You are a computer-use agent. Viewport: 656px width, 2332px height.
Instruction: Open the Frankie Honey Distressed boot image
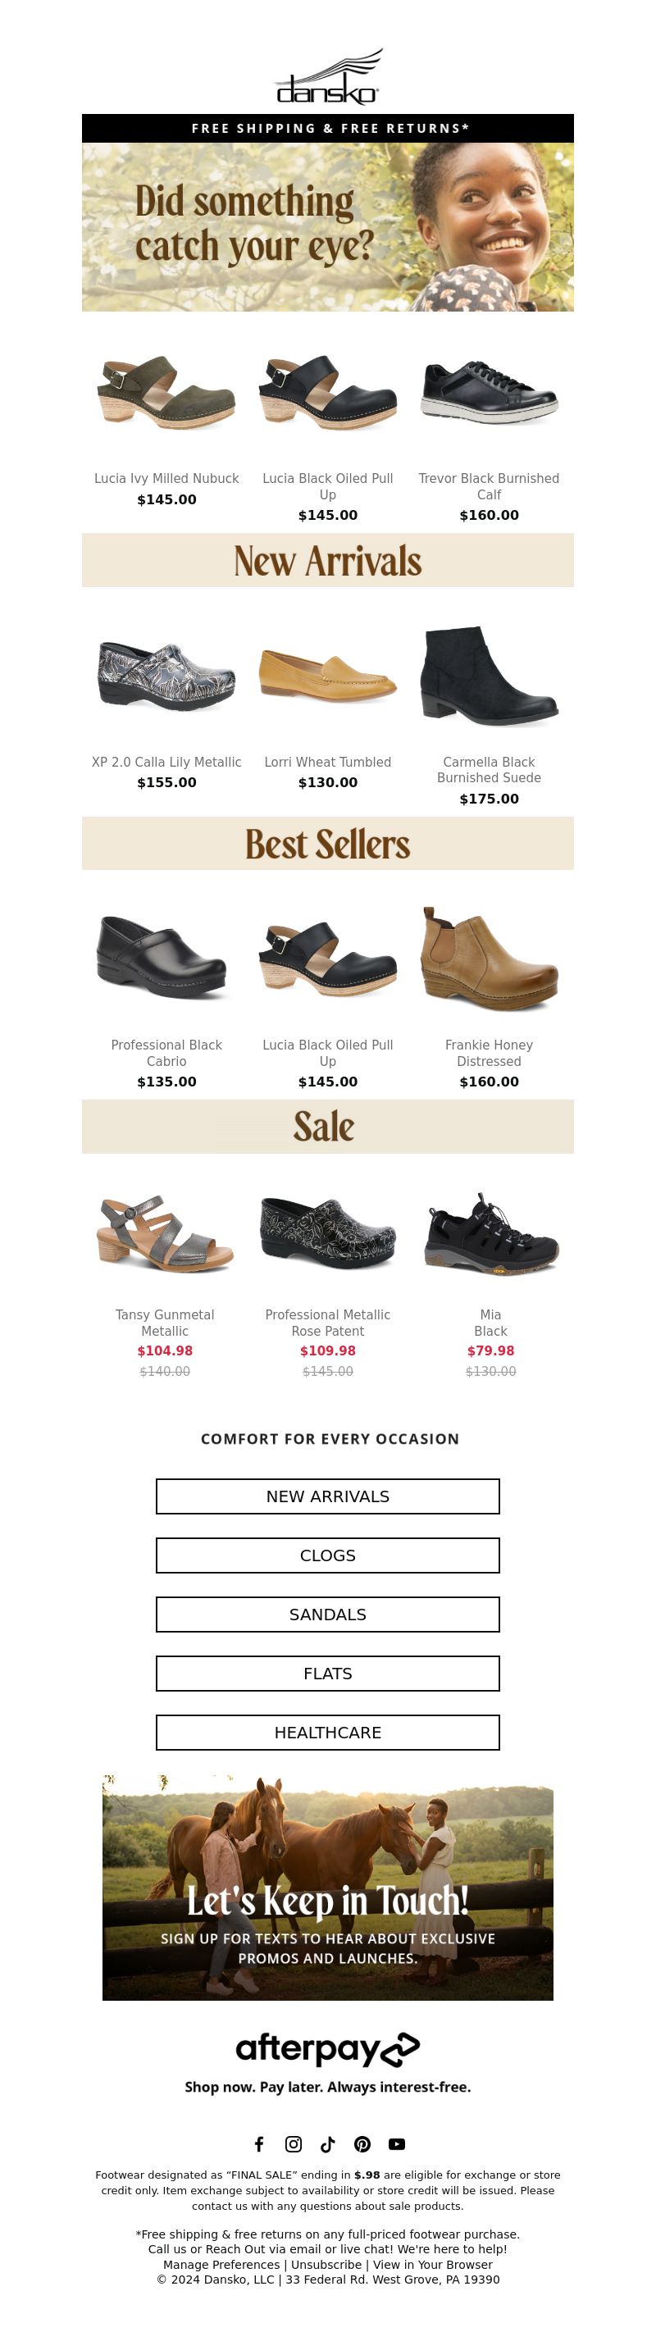click(489, 959)
